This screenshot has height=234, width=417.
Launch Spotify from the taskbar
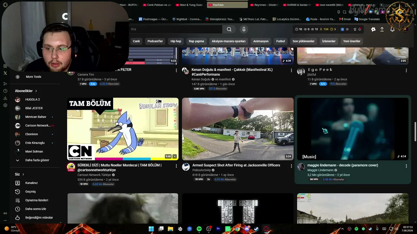coord(199,229)
